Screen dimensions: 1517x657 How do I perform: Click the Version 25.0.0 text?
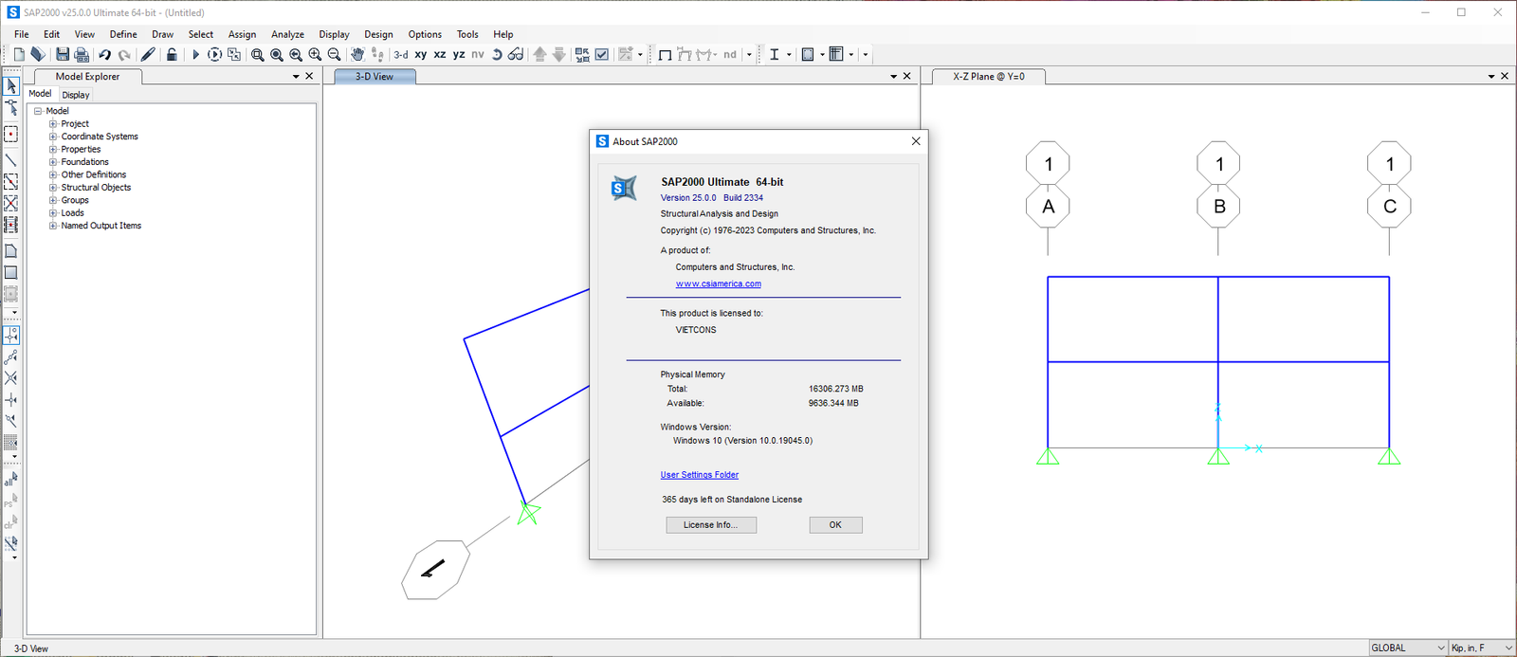pyautogui.click(x=688, y=198)
